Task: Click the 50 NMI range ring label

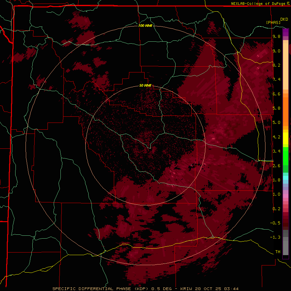Action: pos(145,85)
